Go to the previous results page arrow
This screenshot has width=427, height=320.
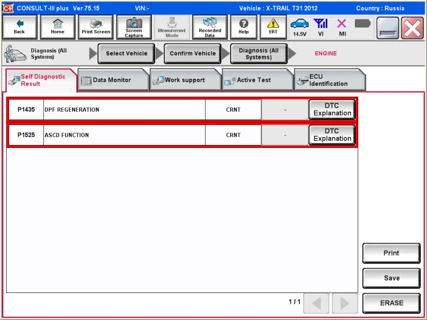coord(316,303)
